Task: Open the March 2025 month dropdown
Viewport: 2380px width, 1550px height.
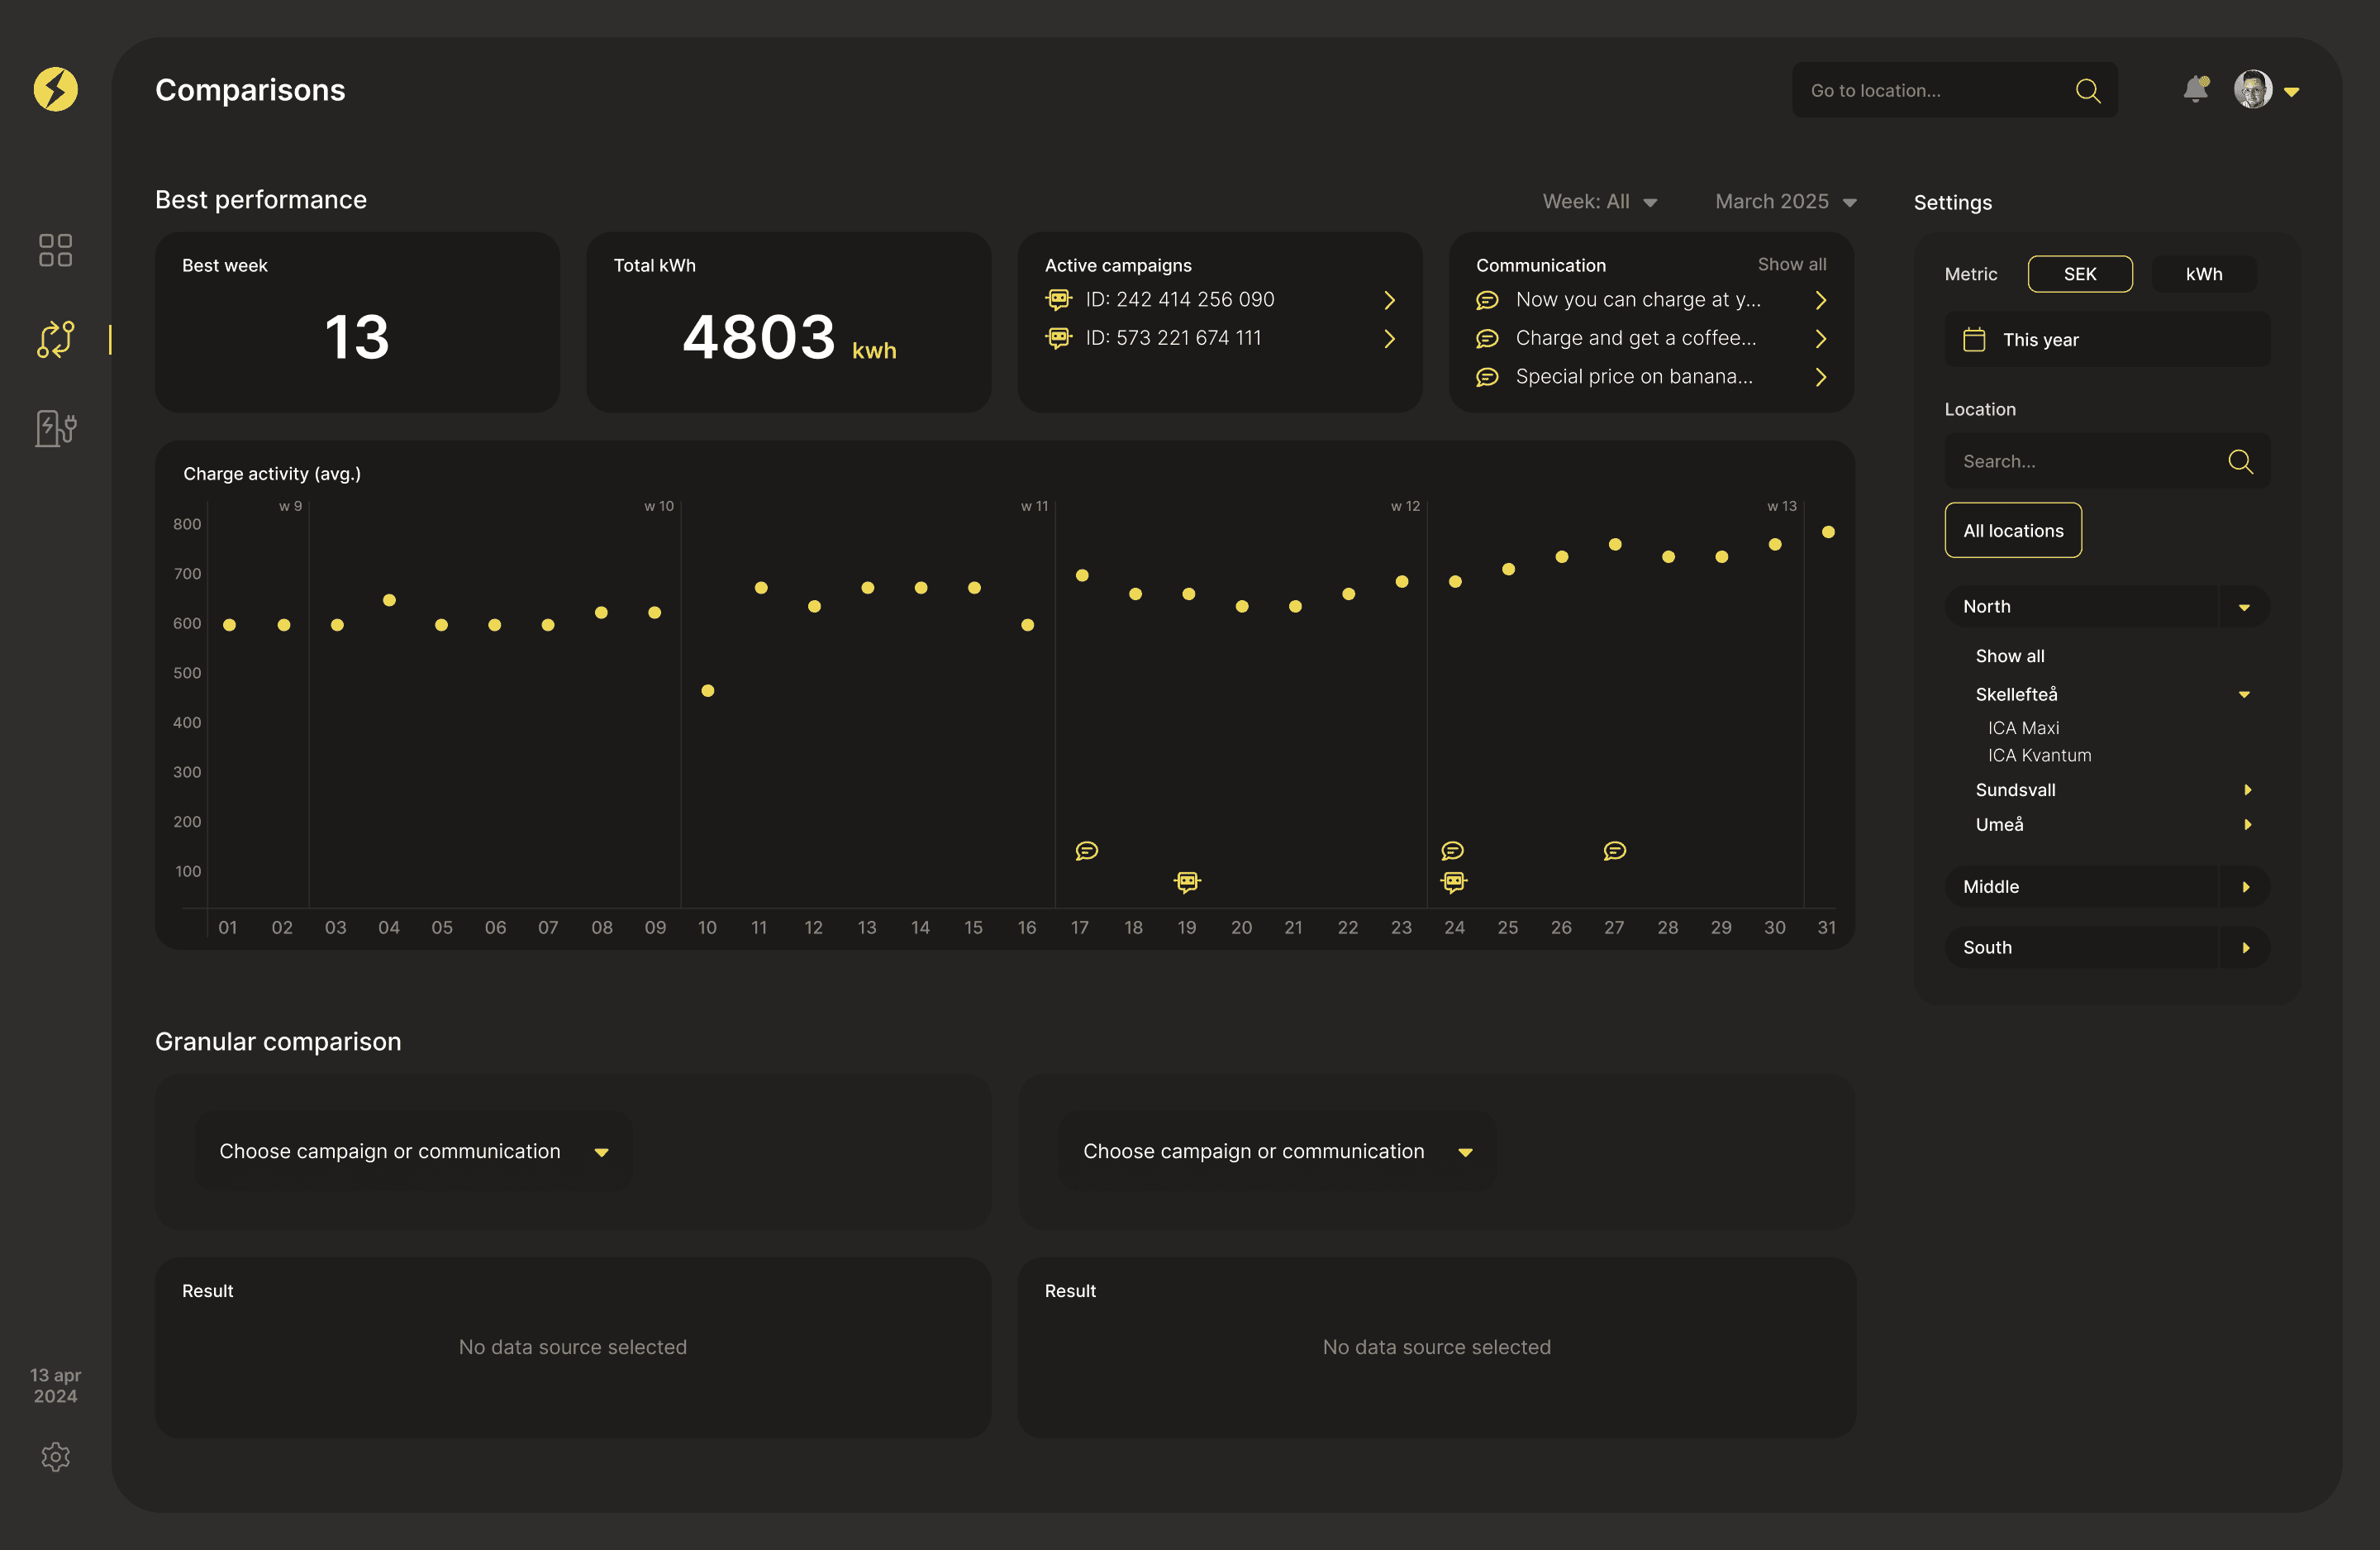Action: tap(1785, 203)
